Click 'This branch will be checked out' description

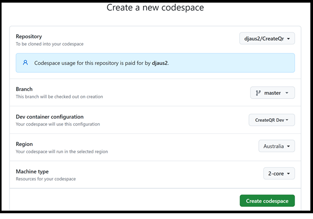coord(59,97)
